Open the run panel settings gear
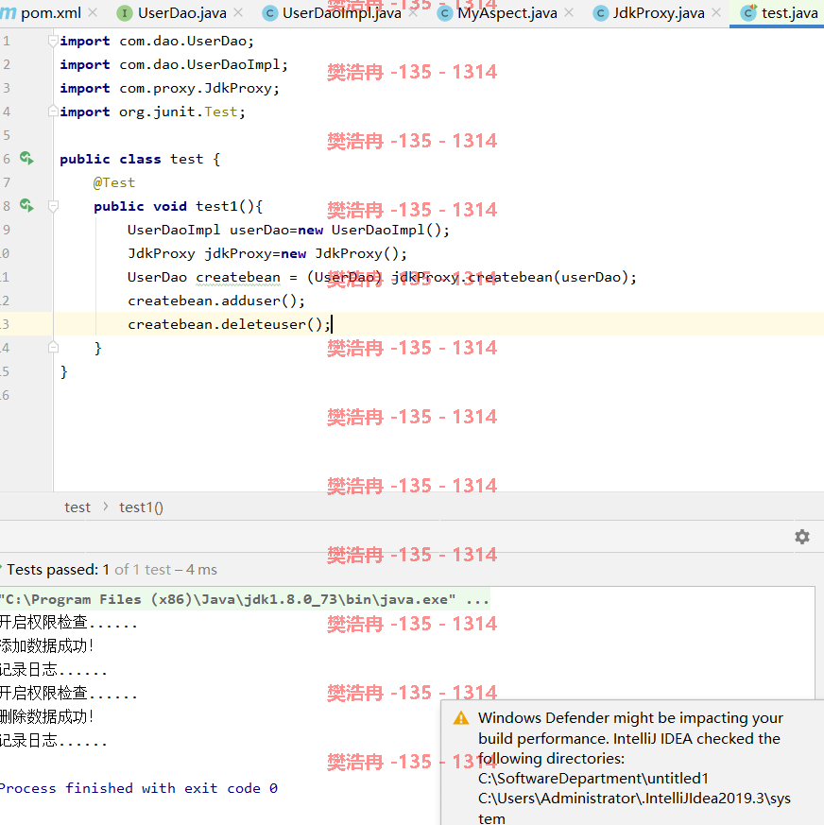The image size is (824, 825). (802, 537)
